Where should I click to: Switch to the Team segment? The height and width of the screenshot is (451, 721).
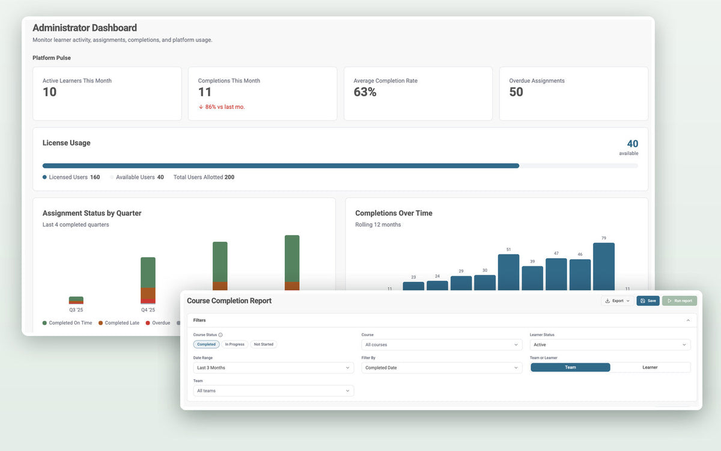[x=570, y=367]
